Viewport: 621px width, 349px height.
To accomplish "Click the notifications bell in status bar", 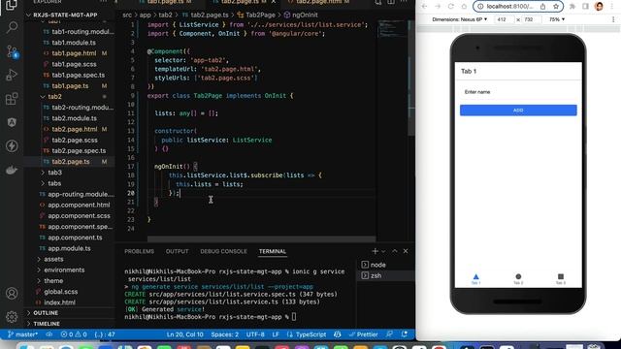I will (405, 334).
